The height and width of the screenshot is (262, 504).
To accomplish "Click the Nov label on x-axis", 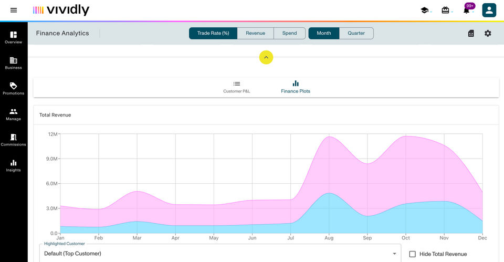I will click(444, 238).
